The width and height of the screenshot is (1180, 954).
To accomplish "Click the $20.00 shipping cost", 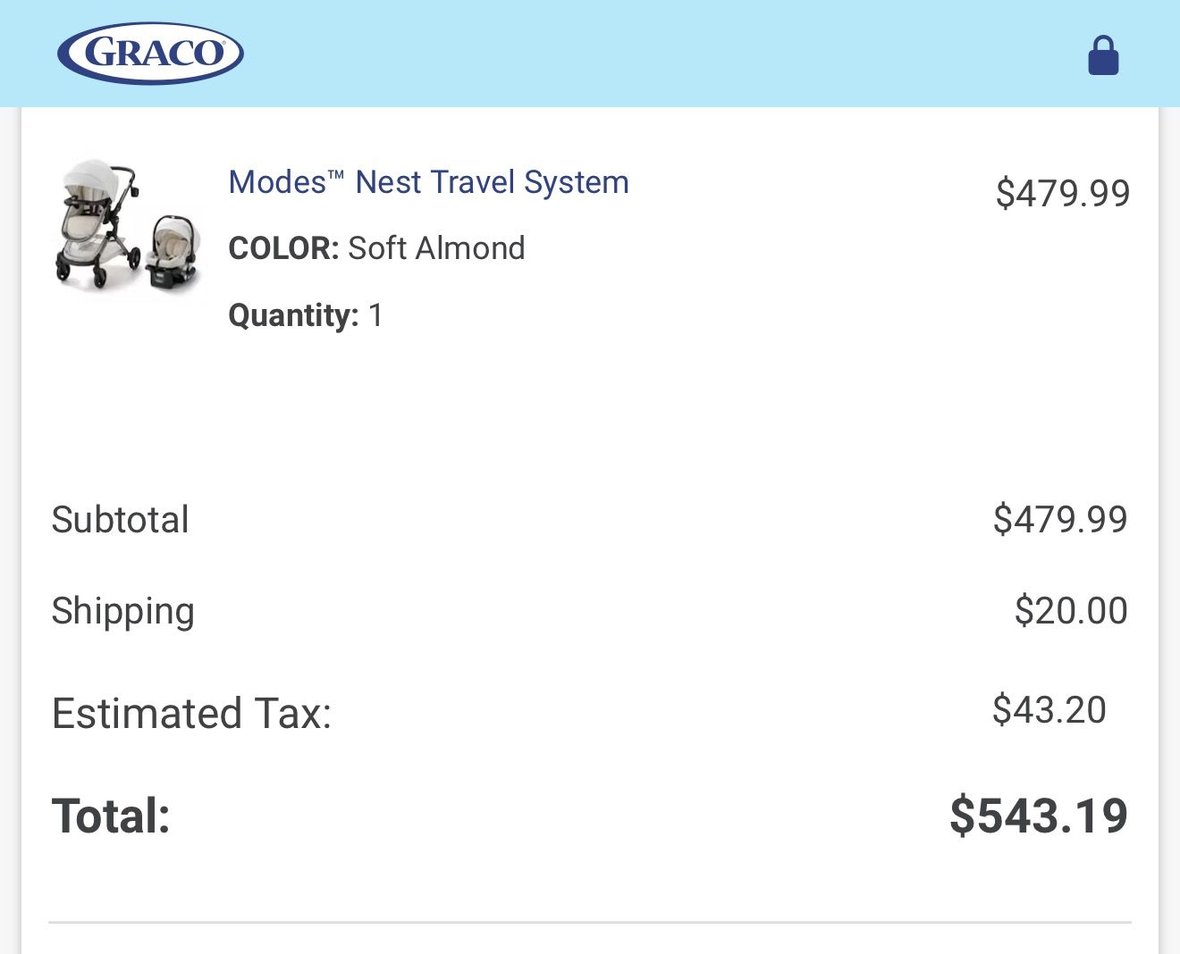I will (1070, 611).
